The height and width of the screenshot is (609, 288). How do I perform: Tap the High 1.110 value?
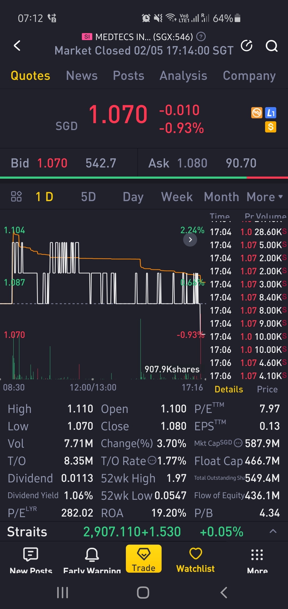80,409
